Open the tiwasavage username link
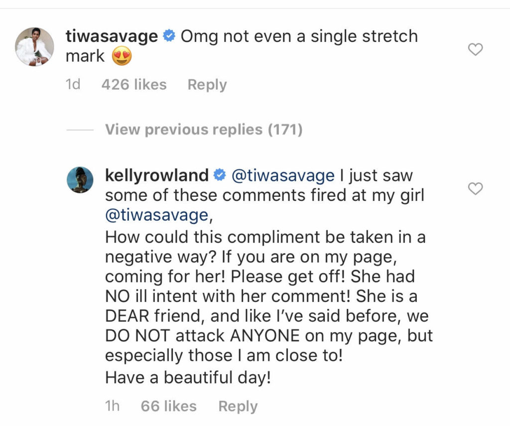Viewport: 510px width, 426px height. point(112,36)
